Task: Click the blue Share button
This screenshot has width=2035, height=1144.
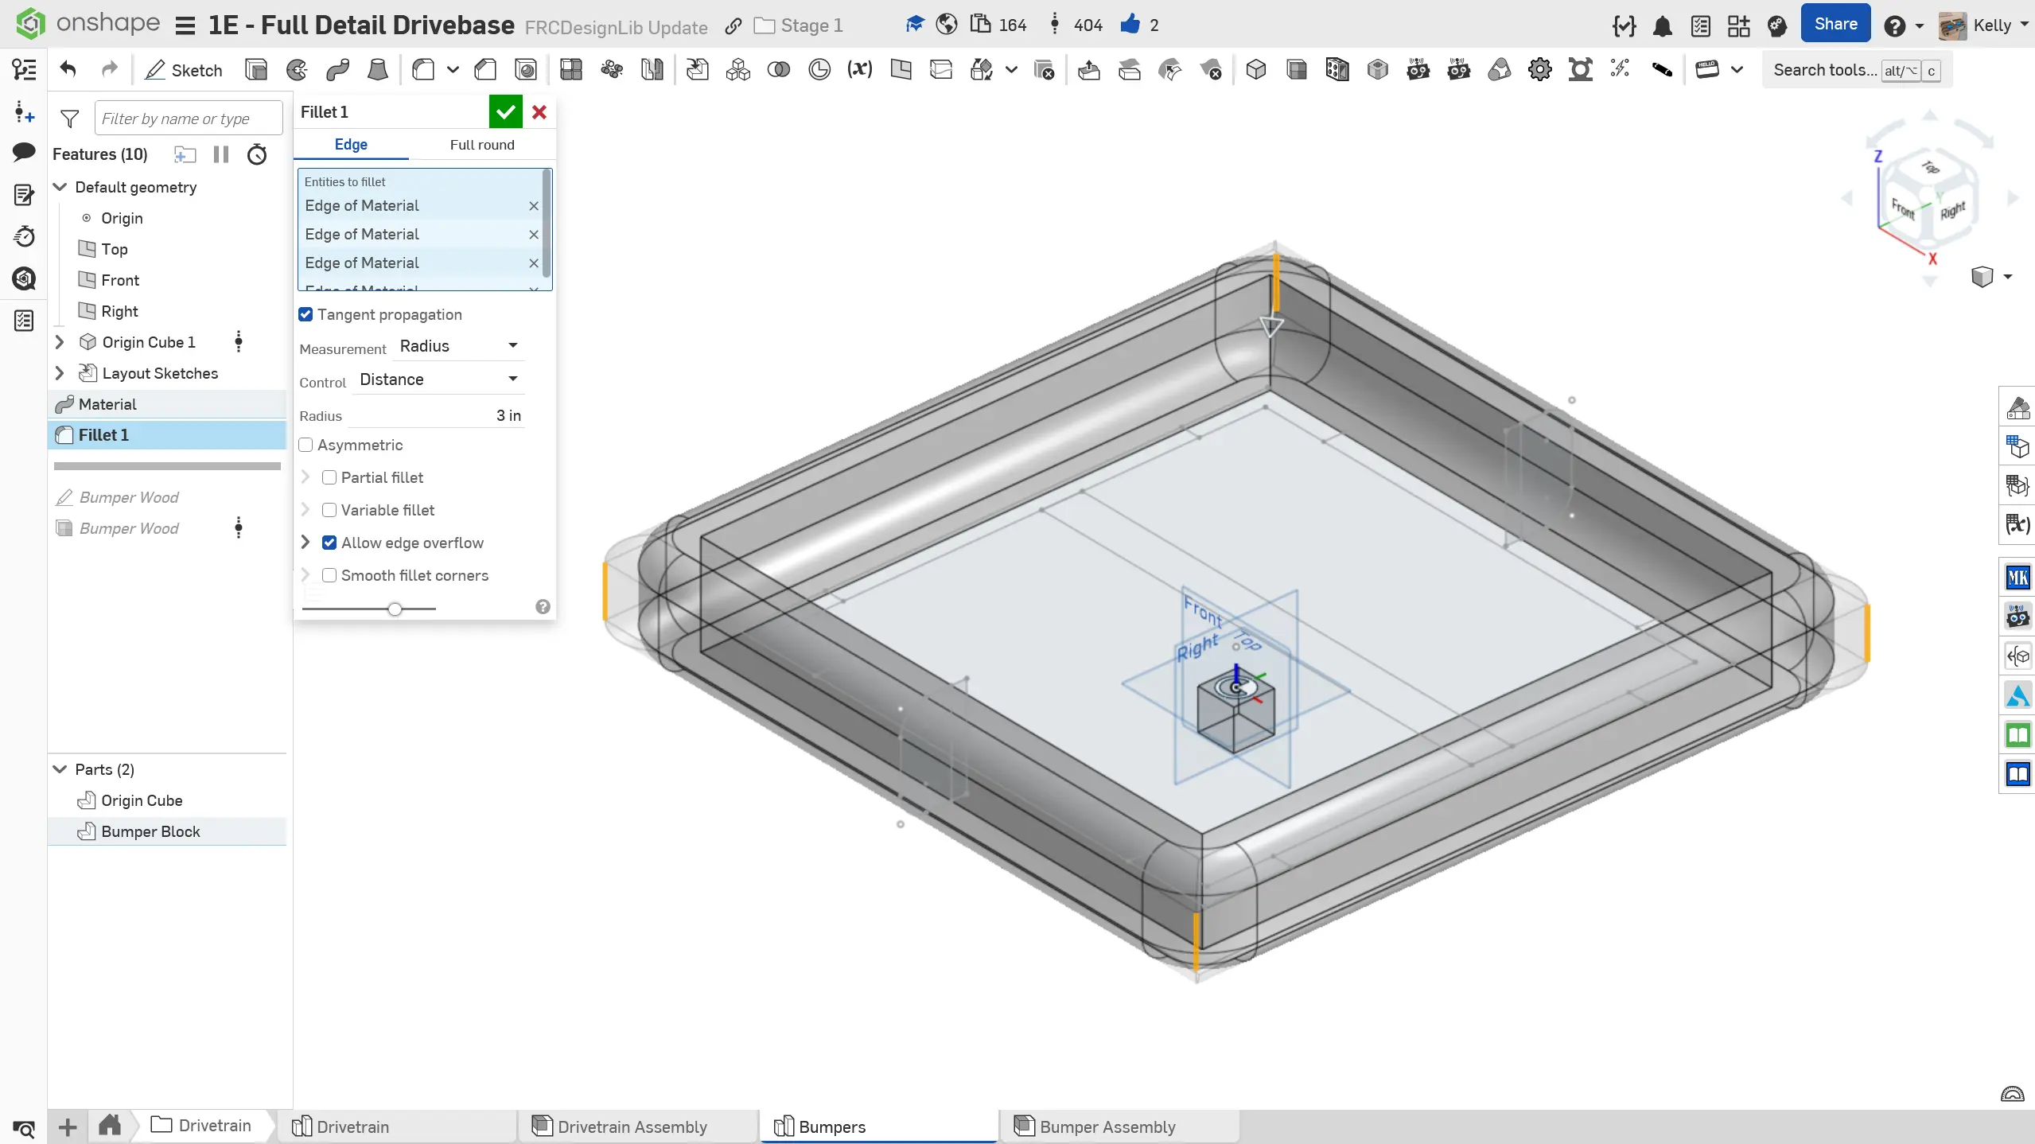Action: tap(1835, 25)
